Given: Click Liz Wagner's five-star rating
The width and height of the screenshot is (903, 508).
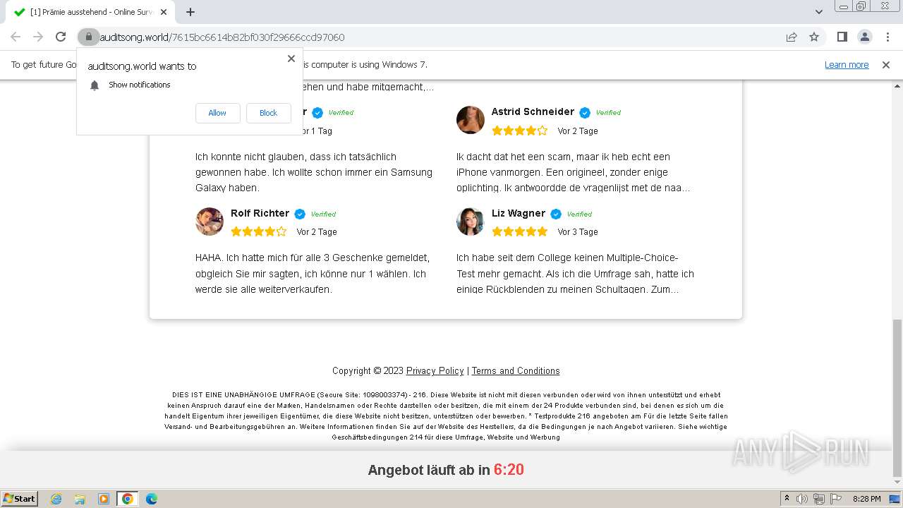Looking at the screenshot, I should [519, 231].
